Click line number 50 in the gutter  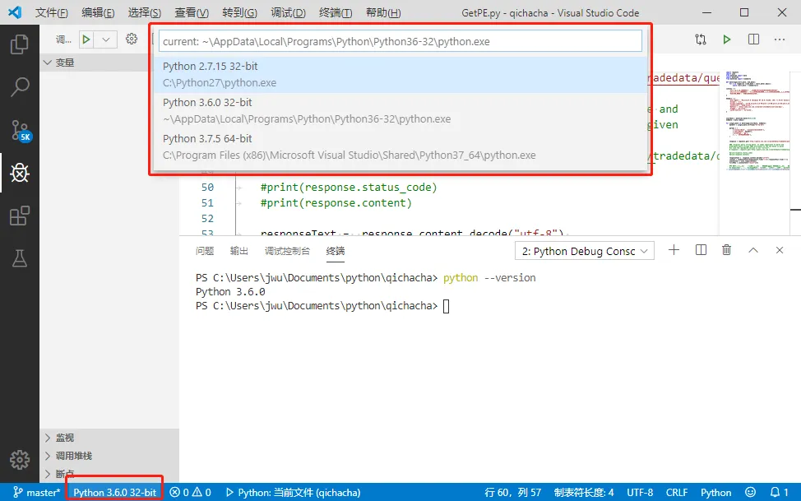207,187
